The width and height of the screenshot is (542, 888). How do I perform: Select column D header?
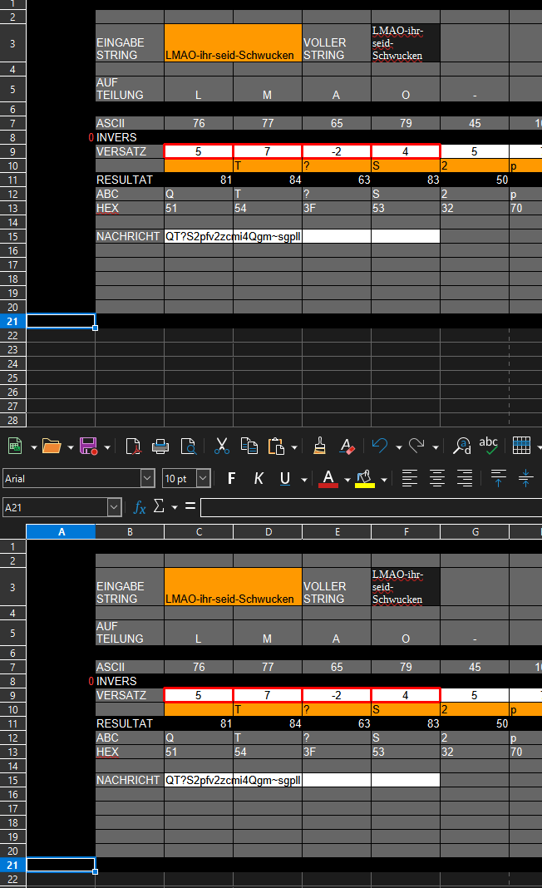click(x=268, y=532)
